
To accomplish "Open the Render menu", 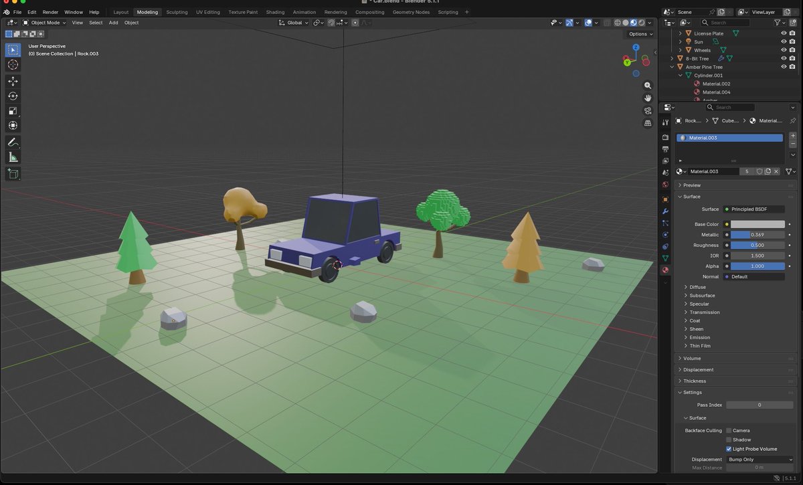I will click(50, 12).
